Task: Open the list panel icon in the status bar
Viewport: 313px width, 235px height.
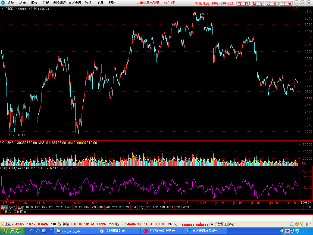Action: point(292,224)
